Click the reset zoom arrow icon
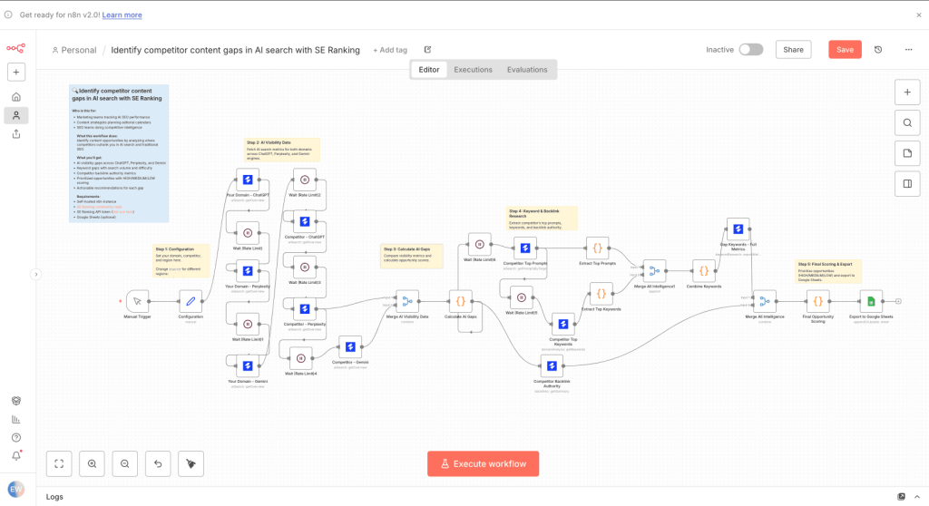Viewport: 929px width, 506px height. [158, 464]
